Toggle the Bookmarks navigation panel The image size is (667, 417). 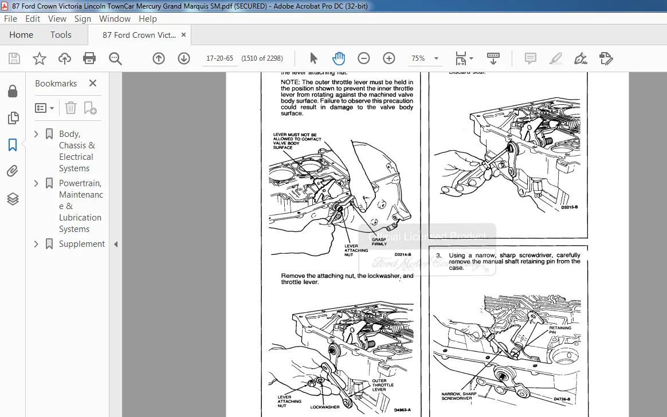pyautogui.click(x=13, y=144)
